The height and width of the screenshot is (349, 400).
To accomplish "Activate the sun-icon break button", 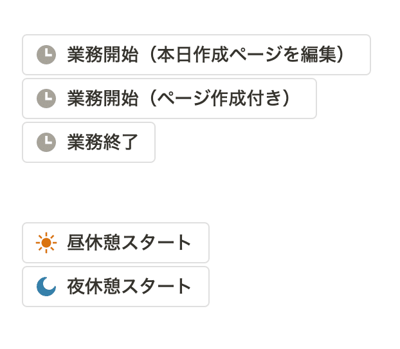I will [x=116, y=243].
